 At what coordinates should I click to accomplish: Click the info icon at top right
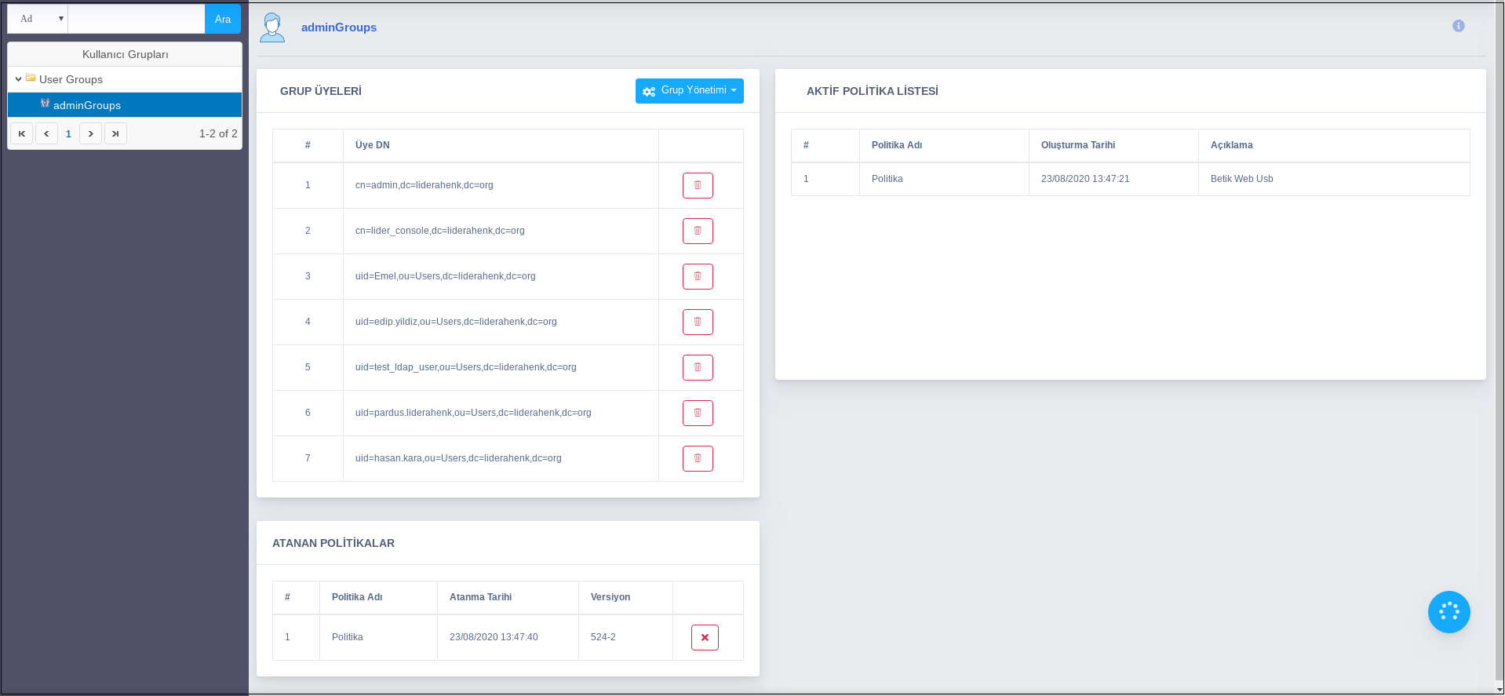1458,26
